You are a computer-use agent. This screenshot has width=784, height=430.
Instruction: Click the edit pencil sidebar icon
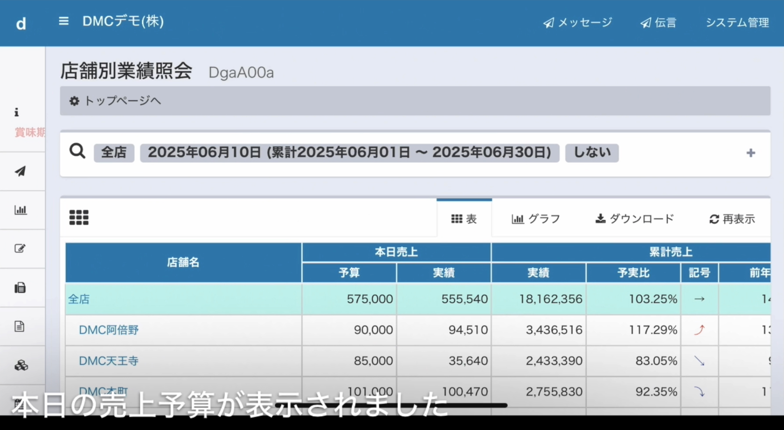pos(20,248)
